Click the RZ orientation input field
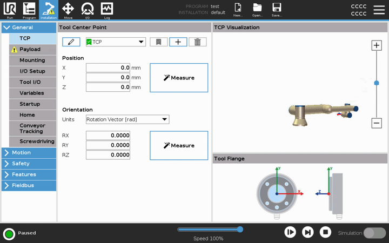This screenshot has width=389, height=243. point(108,155)
